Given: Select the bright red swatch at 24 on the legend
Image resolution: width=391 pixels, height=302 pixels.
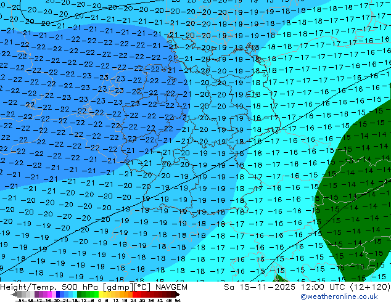Looking at the screenshot, I should [x=134, y=294].
